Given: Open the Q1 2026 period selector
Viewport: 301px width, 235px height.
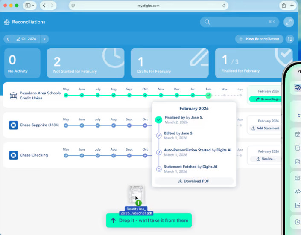Looking at the screenshot, I should (26, 39).
